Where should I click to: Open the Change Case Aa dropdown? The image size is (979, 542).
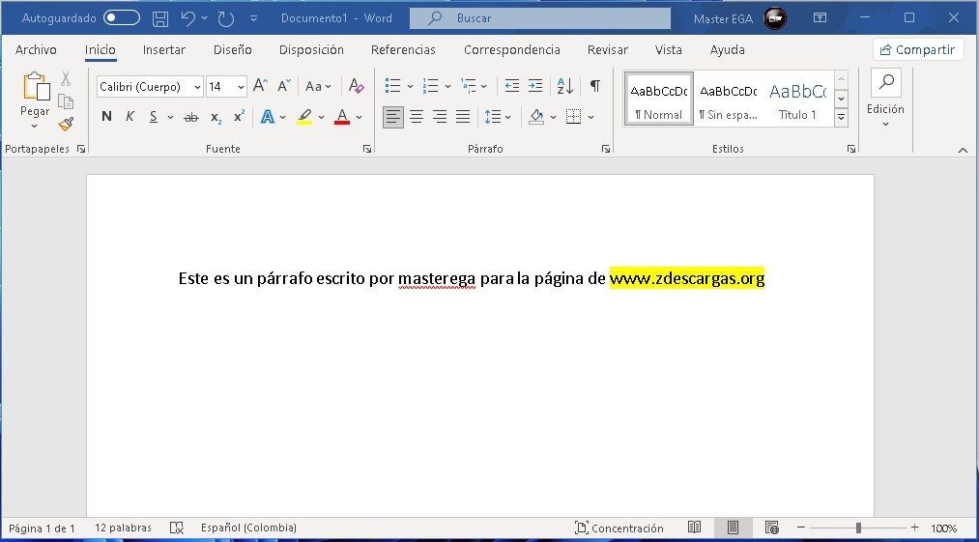(x=318, y=86)
